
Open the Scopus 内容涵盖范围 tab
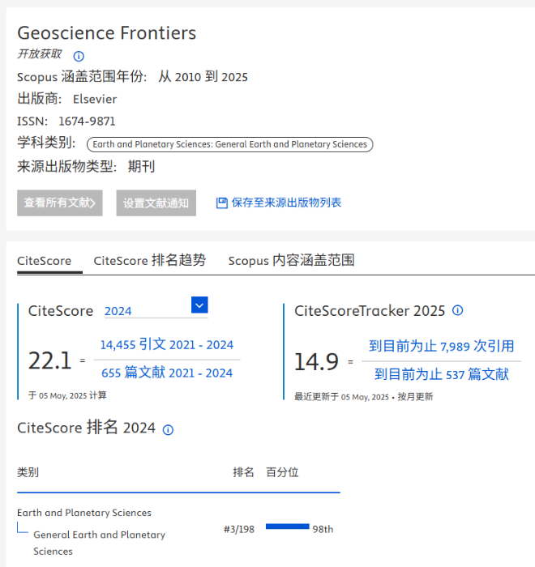pyautogui.click(x=291, y=260)
